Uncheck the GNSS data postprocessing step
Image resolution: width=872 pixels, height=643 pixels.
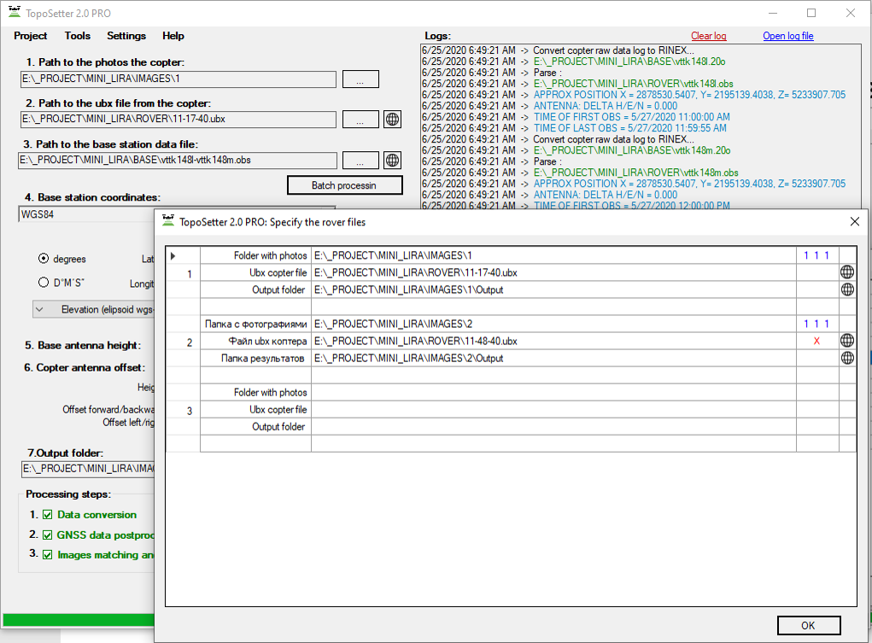click(48, 535)
